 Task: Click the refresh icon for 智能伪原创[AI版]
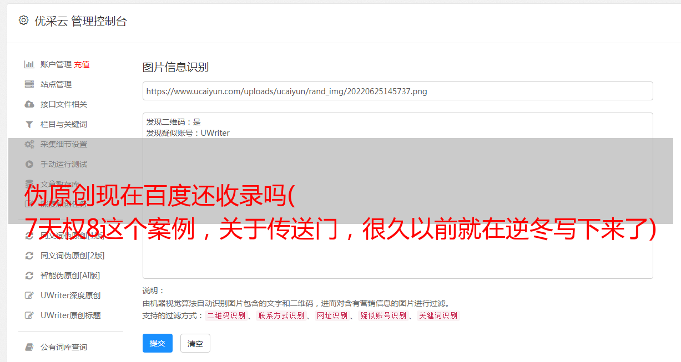pyautogui.click(x=29, y=276)
